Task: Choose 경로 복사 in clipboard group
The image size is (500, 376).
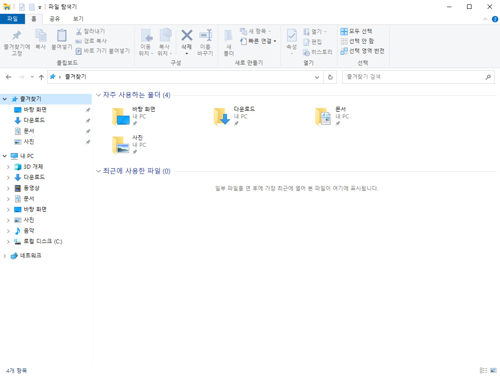Action: [x=91, y=41]
